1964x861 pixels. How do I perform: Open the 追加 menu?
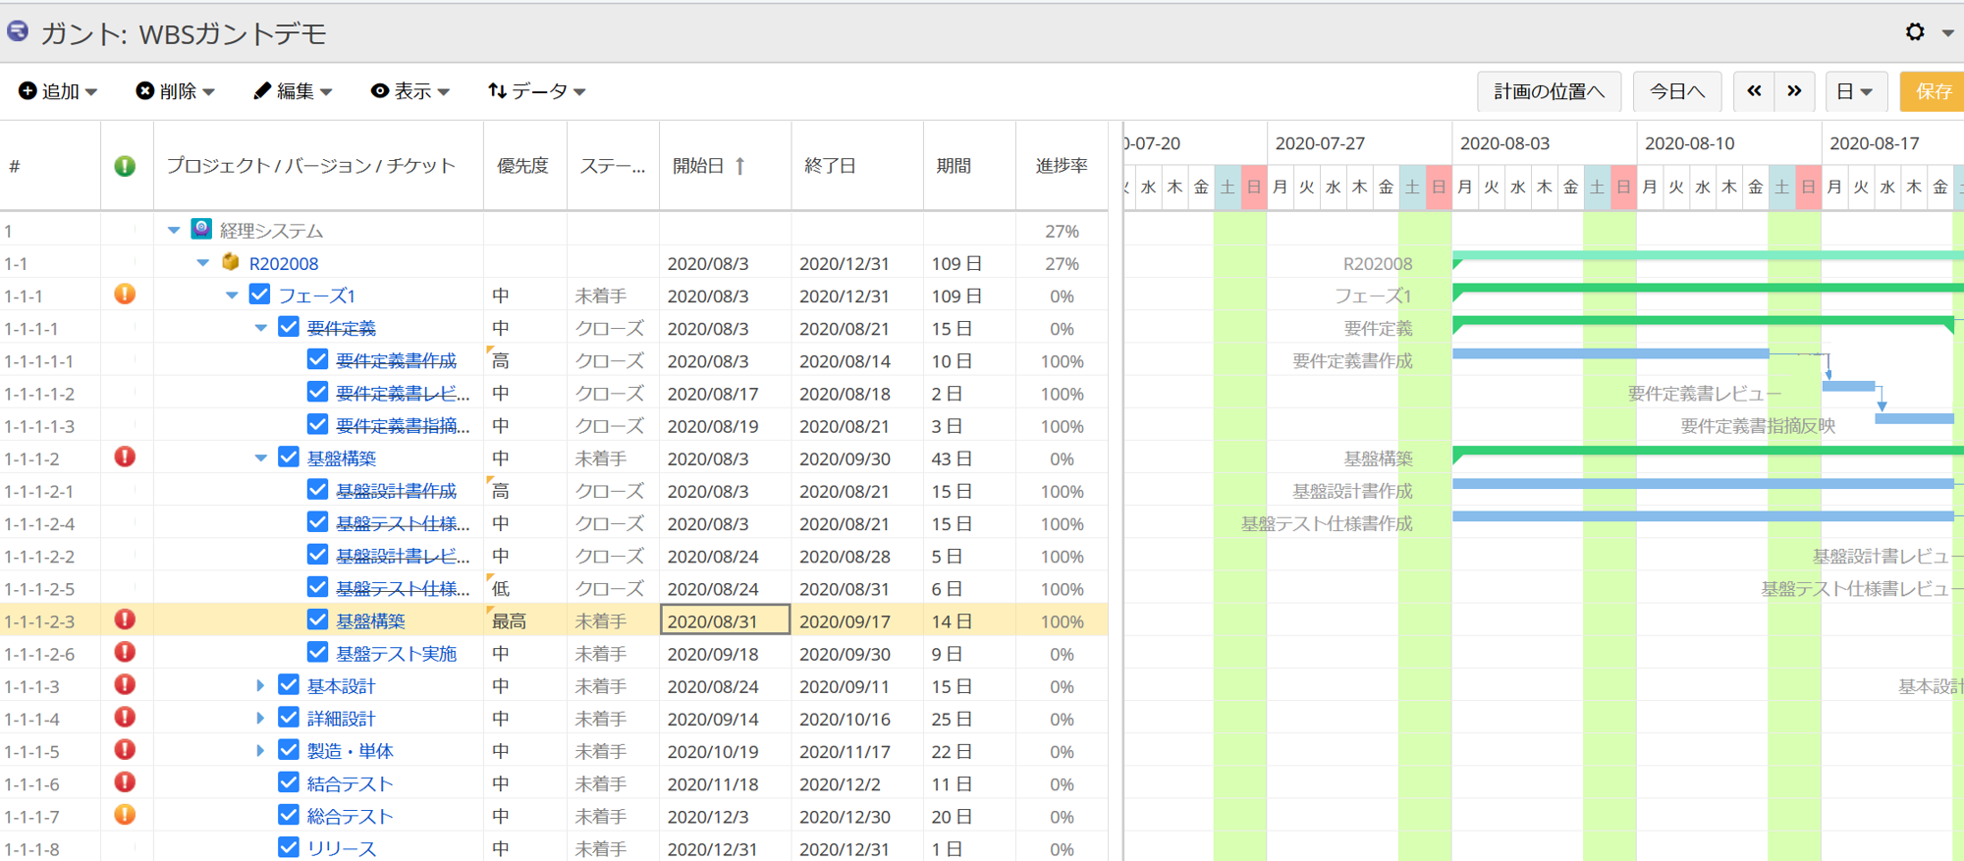tap(58, 91)
